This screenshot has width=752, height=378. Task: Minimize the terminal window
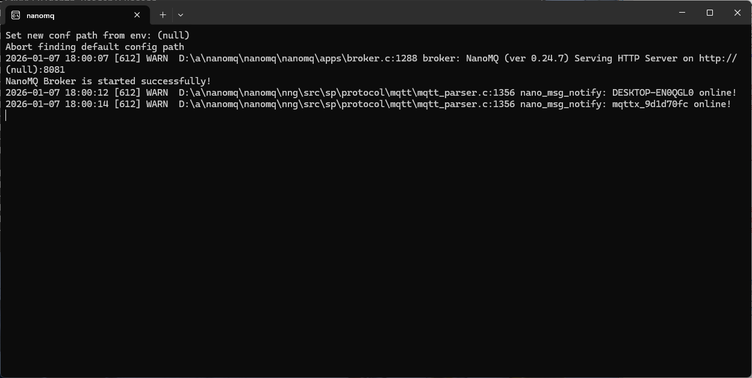[682, 13]
